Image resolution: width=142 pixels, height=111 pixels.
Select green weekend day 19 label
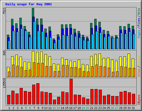83,108
